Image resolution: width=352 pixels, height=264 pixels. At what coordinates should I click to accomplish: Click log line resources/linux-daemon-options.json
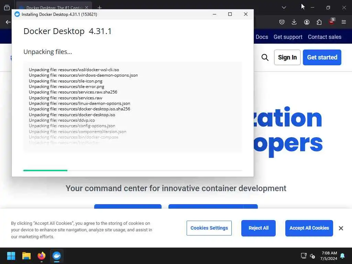tap(79, 103)
